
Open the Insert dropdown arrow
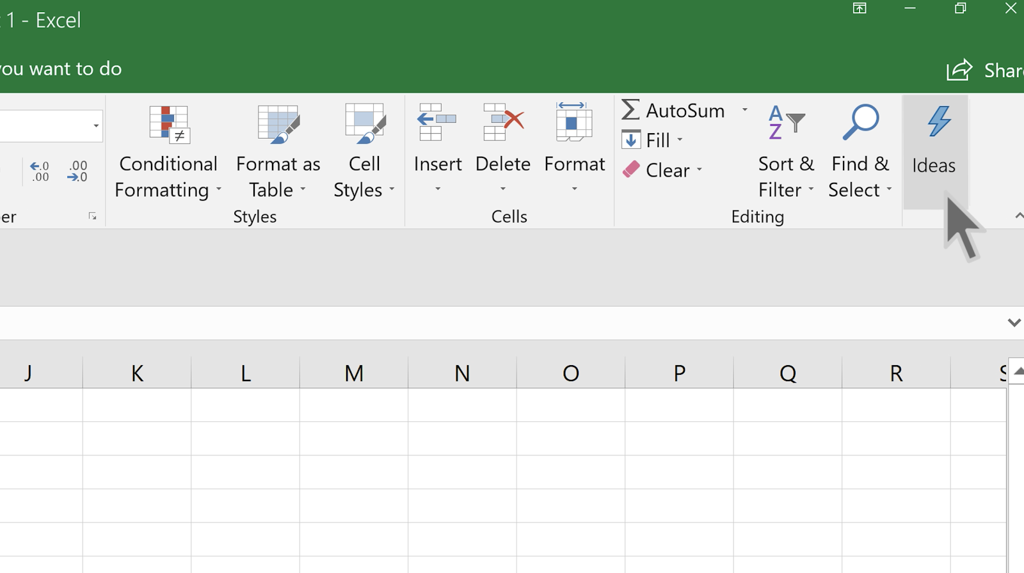[x=438, y=189]
